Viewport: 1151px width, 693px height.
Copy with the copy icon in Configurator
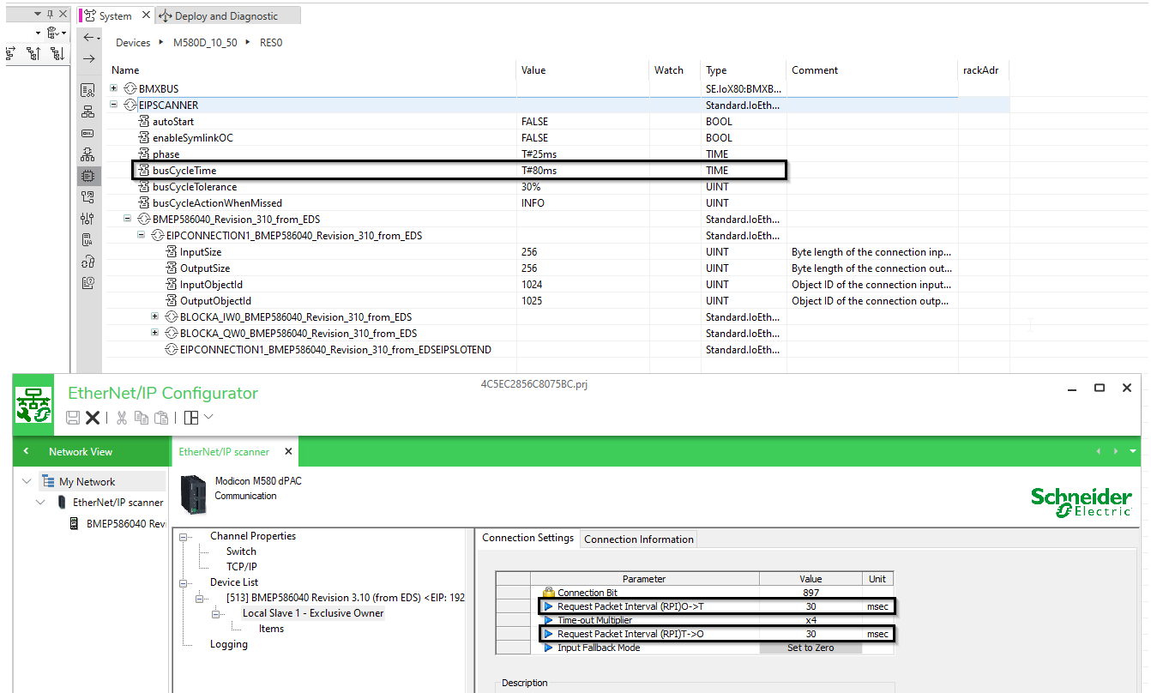click(x=142, y=418)
